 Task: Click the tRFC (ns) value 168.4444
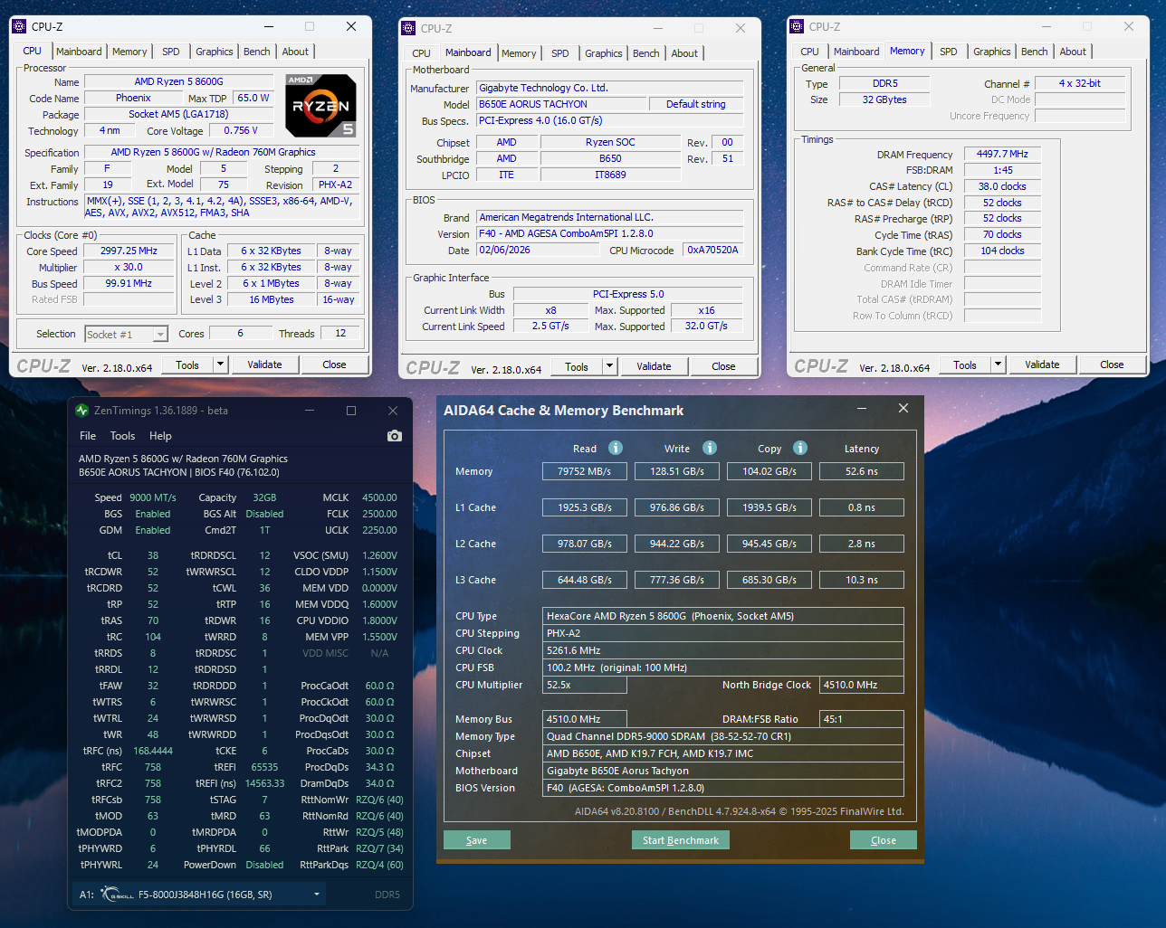coord(153,751)
